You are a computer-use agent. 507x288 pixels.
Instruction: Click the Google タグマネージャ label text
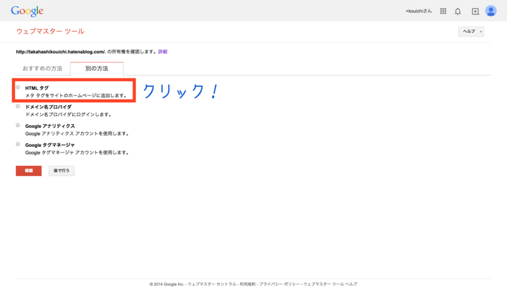tap(50, 145)
